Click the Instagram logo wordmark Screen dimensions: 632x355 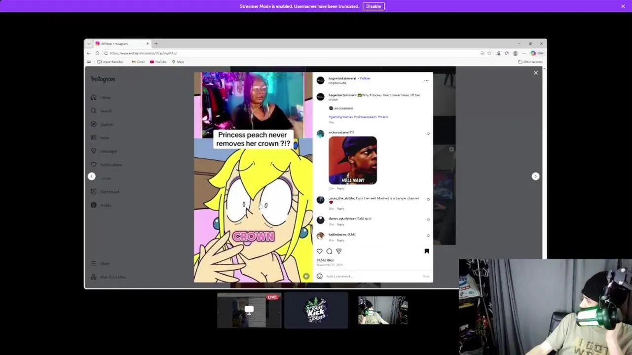pos(103,79)
